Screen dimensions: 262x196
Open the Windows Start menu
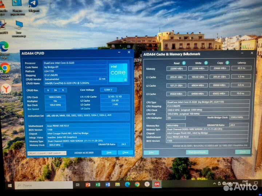[x=9, y=185]
